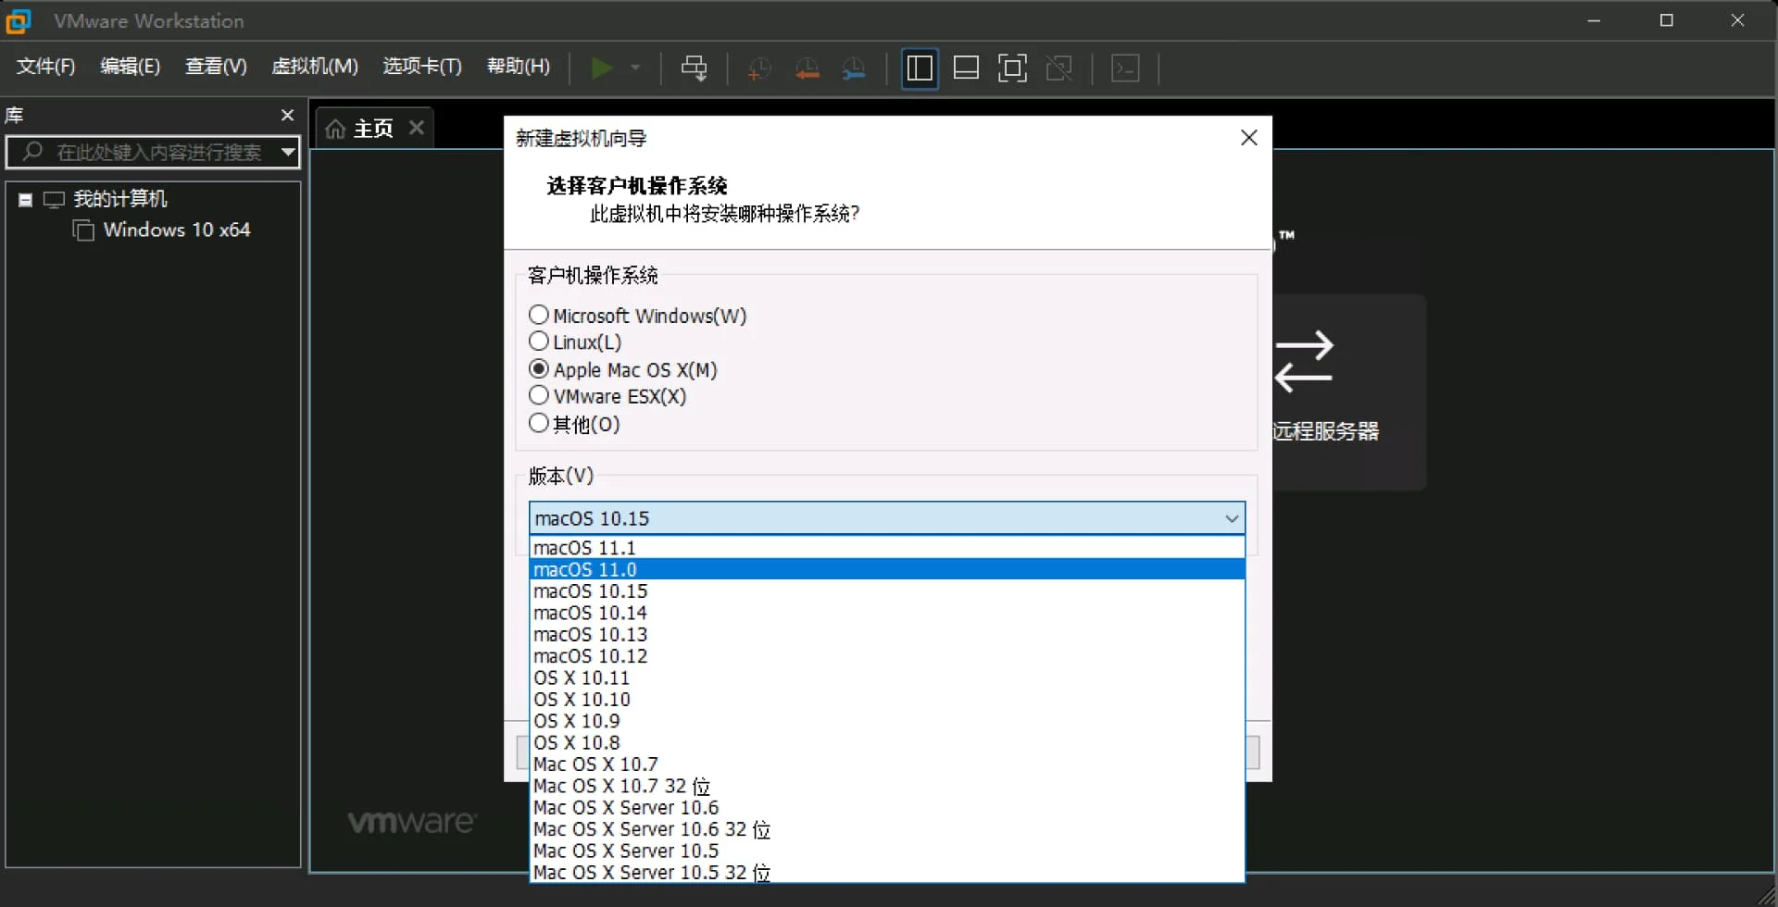The width and height of the screenshot is (1778, 907).
Task: Show the thumbnail bar
Action: 966,68
